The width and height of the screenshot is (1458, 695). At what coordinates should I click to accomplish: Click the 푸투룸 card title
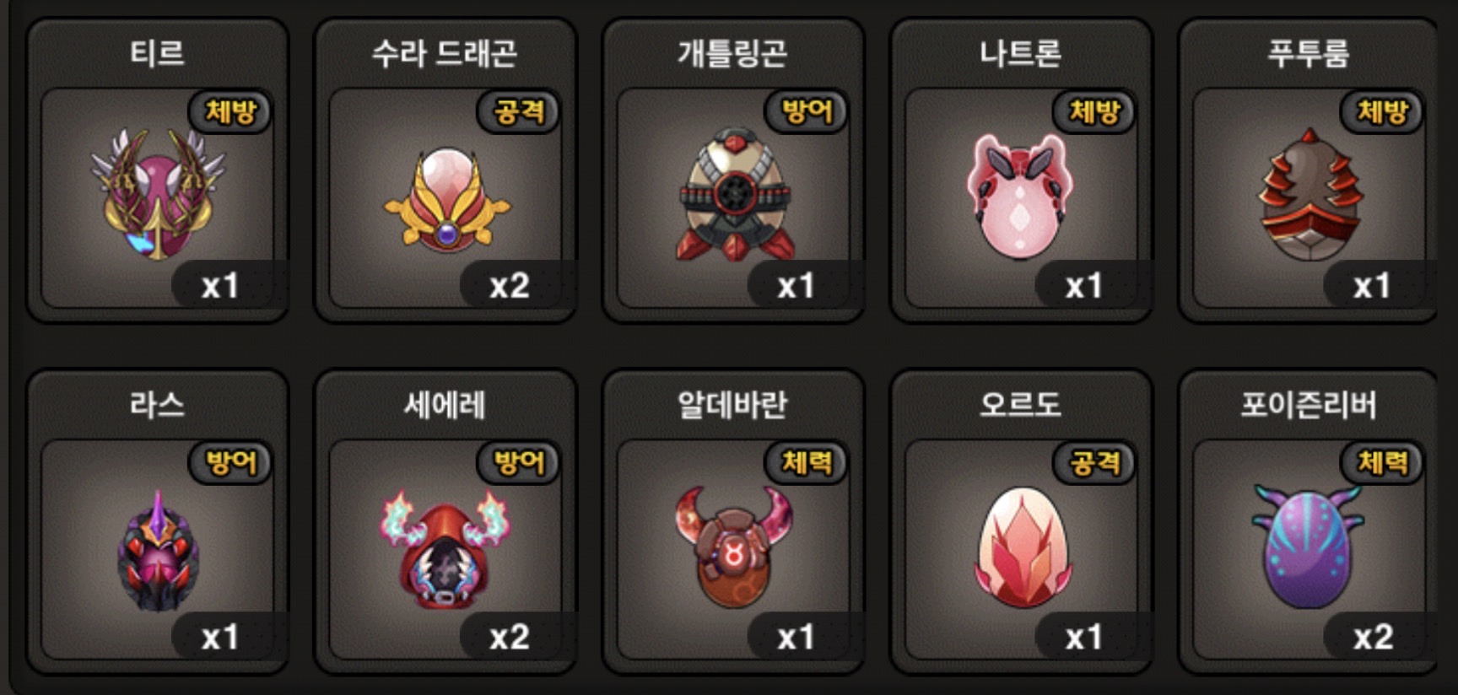1309,53
